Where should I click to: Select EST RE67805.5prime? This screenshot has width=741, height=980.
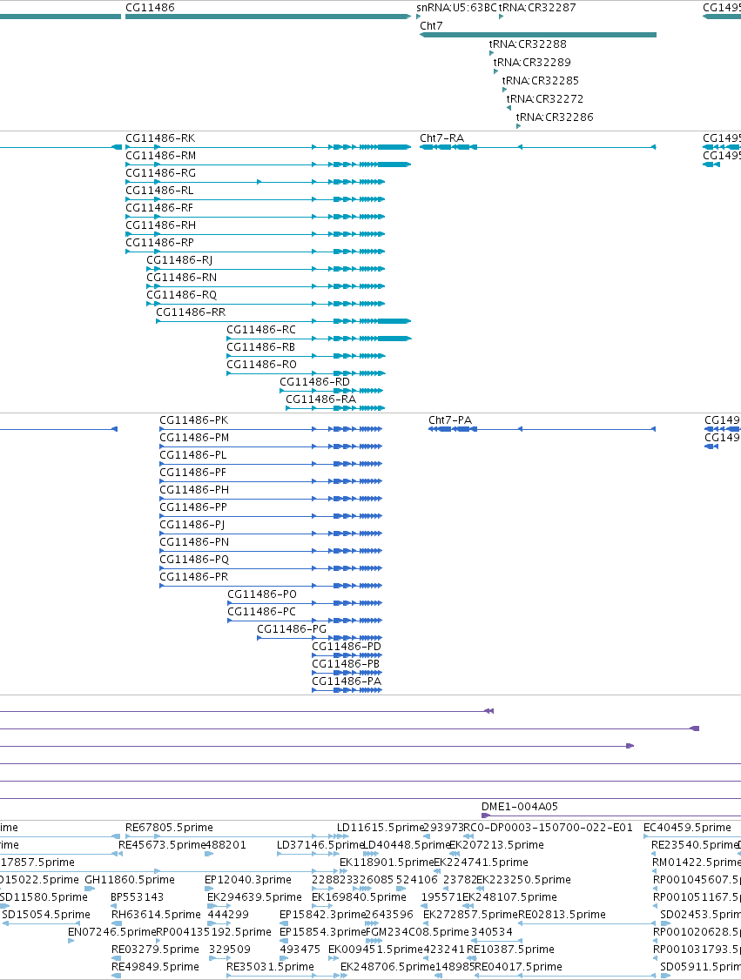click(x=170, y=828)
